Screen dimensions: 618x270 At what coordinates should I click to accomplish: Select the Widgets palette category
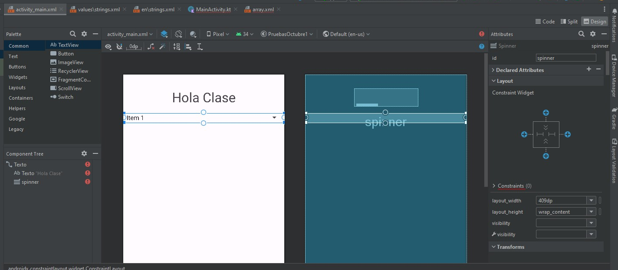(18, 77)
